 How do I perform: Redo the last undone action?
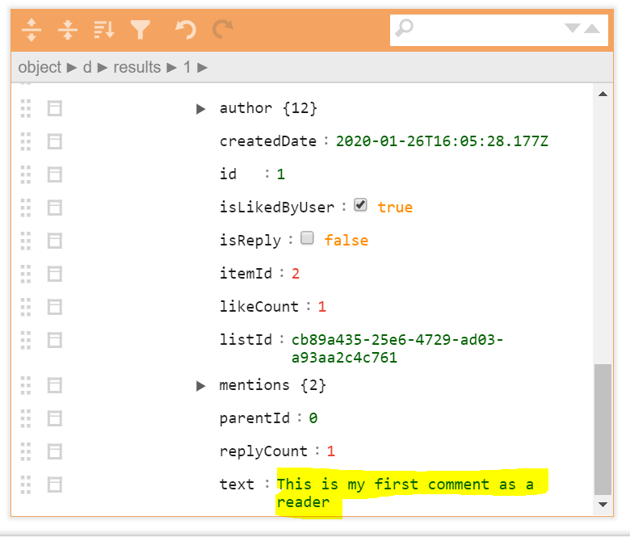click(222, 30)
